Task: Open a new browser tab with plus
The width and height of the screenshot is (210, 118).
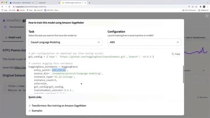Action: point(90,3)
